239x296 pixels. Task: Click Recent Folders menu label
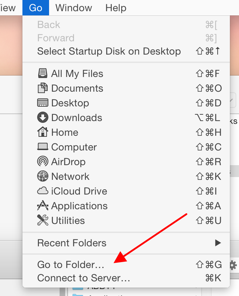click(72, 243)
